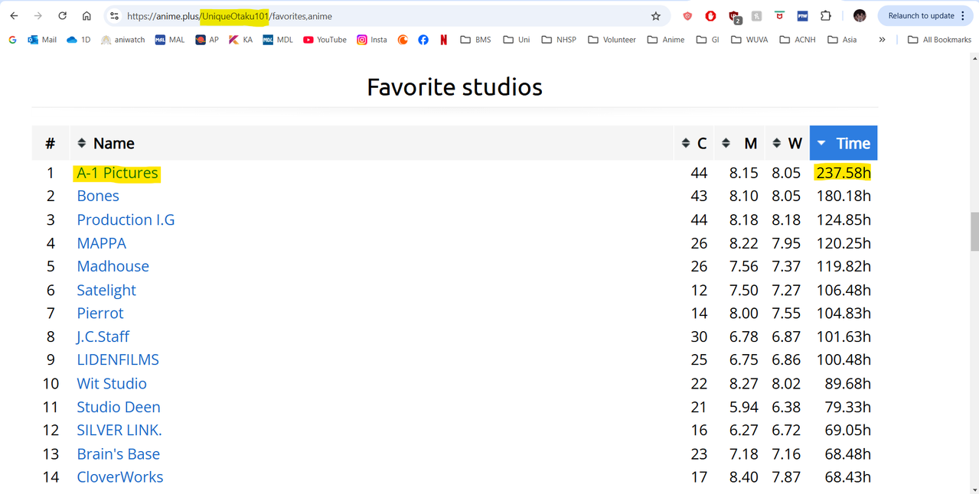
Task: Open the J.C.Staff studio link
Action: (103, 336)
